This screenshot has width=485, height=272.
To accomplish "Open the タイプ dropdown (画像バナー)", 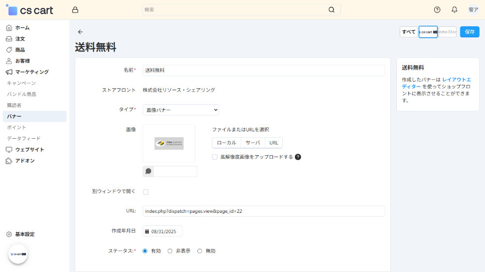I will click(181, 110).
